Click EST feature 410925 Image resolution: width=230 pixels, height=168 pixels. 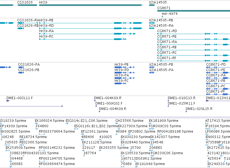click(100, 140)
